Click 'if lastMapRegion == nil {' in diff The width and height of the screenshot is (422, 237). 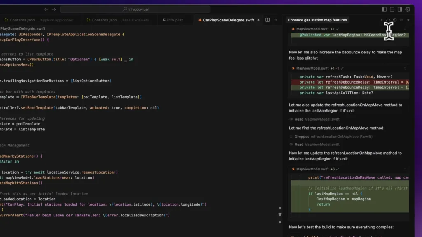coord(335,193)
